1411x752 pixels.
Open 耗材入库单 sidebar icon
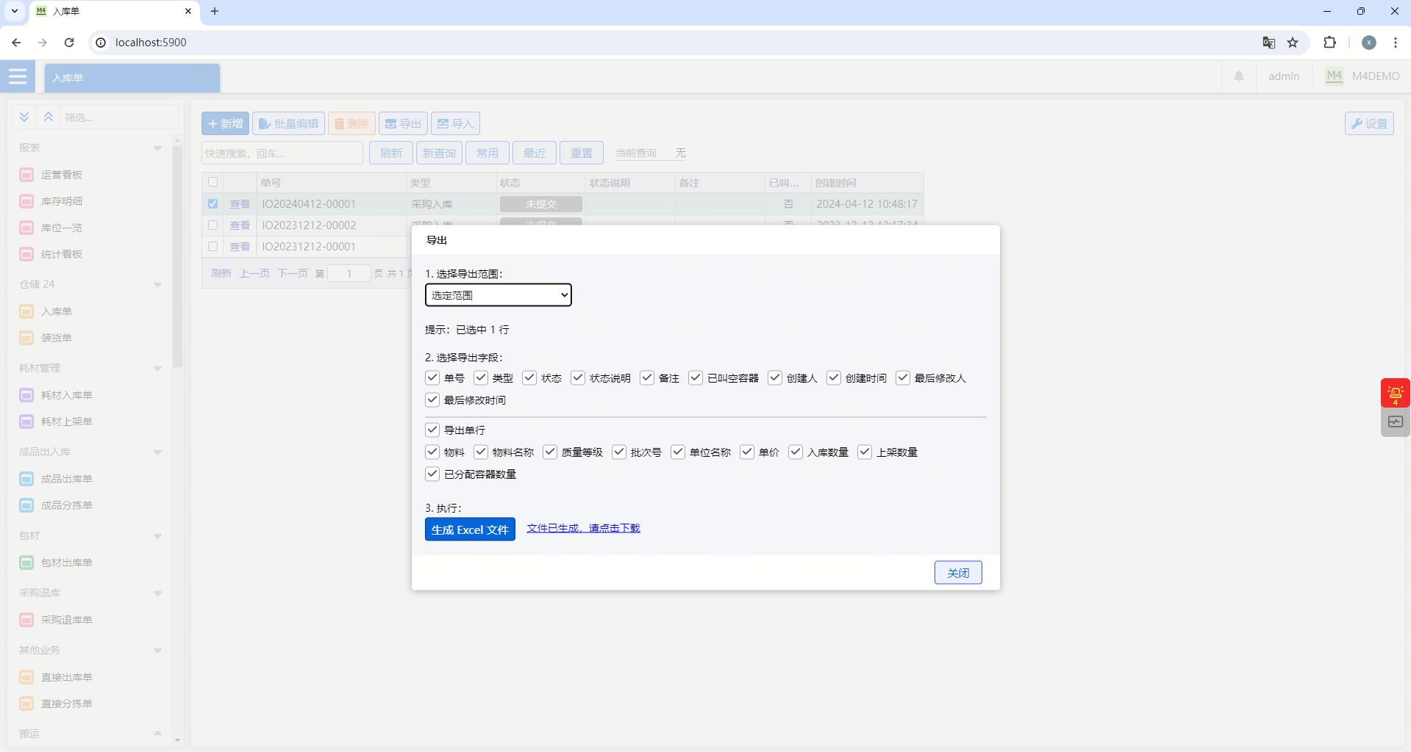(x=26, y=395)
